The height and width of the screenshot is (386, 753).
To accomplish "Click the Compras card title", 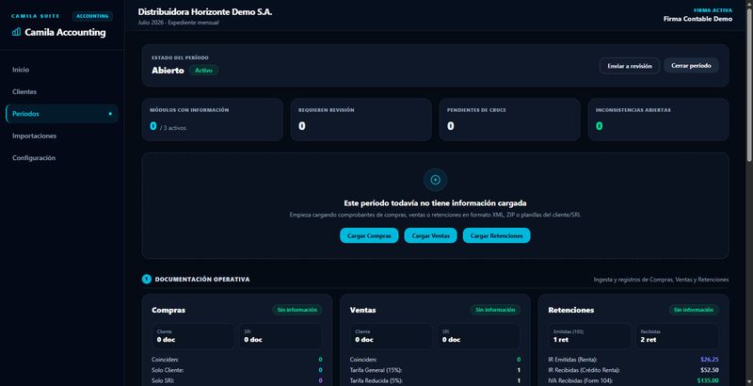I will point(168,310).
